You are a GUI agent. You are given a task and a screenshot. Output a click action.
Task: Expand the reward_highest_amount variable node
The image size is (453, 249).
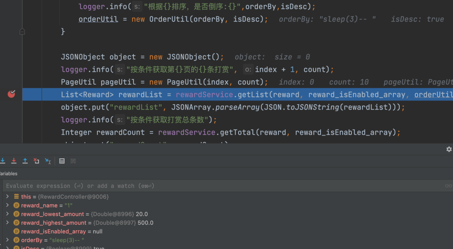point(7,223)
